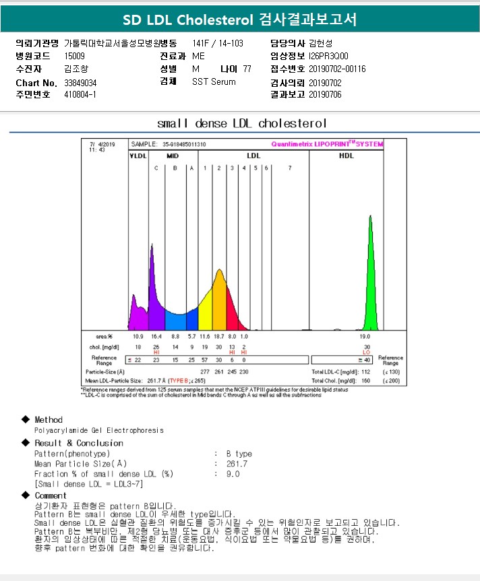Click the ward value "141F / 14-103"
This screenshot has height=581, width=480.
click(x=218, y=43)
